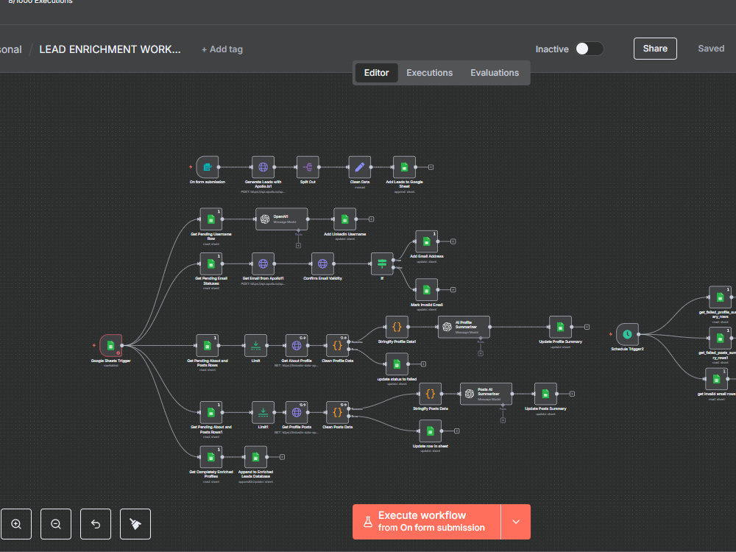This screenshot has width=736, height=552.
Task: Open Get Pending Username Row node
Action: tap(210, 219)
